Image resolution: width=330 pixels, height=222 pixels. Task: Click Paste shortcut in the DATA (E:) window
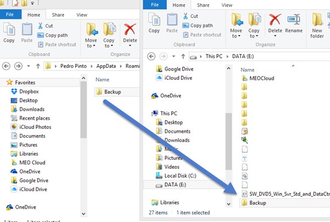(x=202, y=35)
